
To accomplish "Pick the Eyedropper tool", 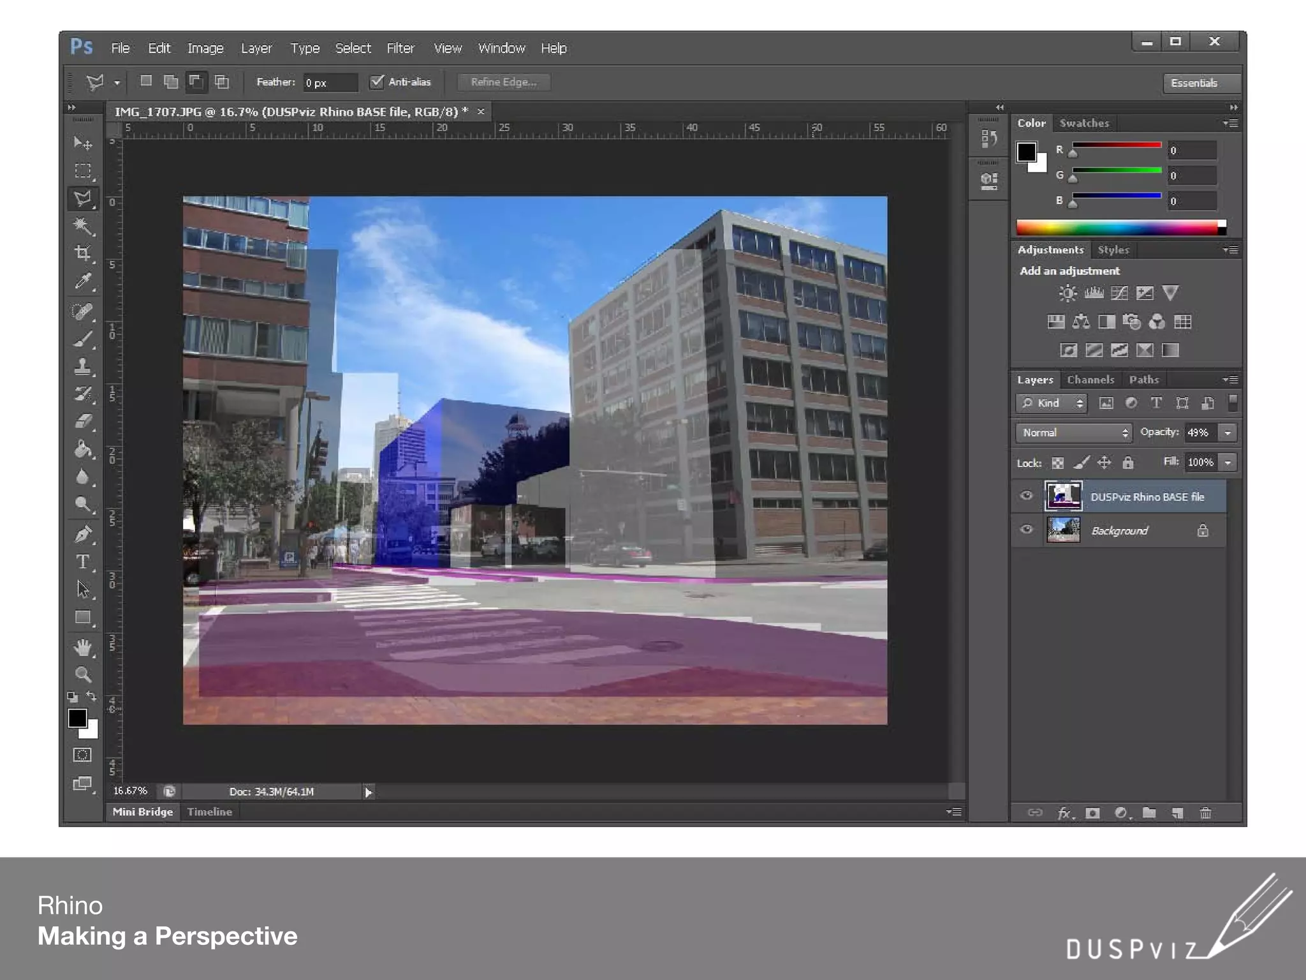I will pyautogui.click(x=83, y=281).
